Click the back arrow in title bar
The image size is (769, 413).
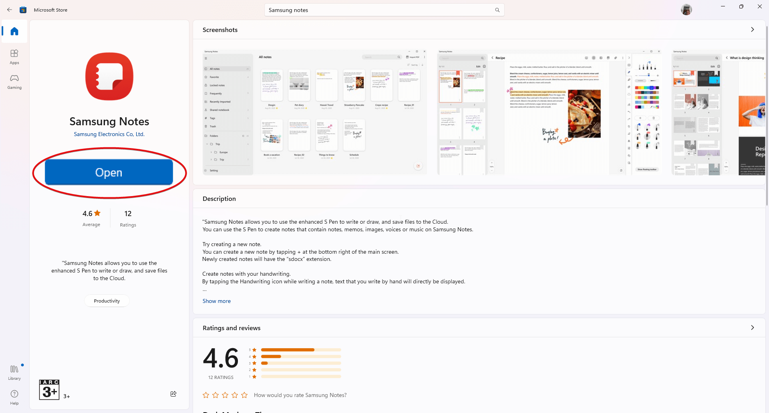10,10
